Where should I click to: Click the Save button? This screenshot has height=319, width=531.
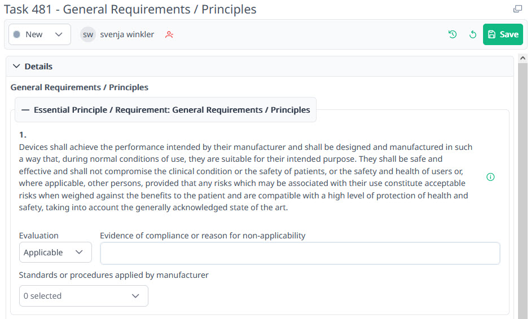503,34
